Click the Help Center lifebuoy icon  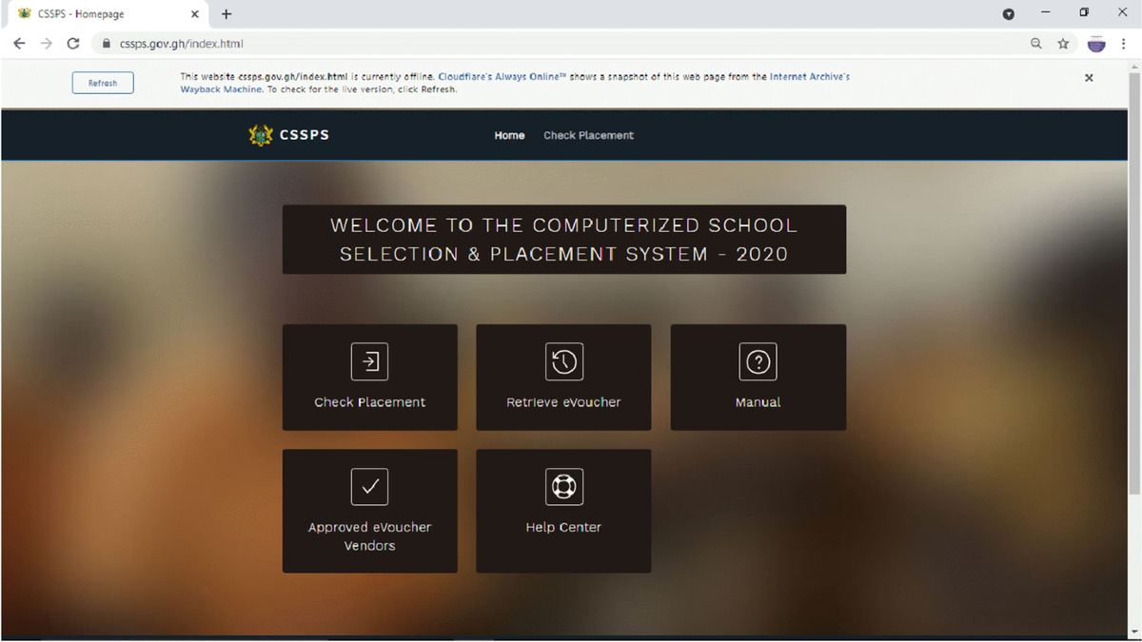[563, 487]
